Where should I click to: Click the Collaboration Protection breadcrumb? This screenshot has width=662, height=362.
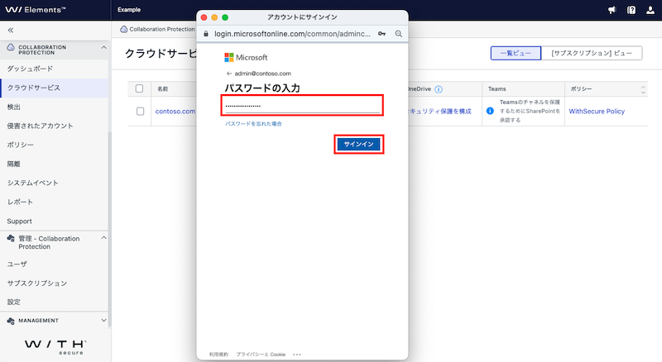(157, 29)
